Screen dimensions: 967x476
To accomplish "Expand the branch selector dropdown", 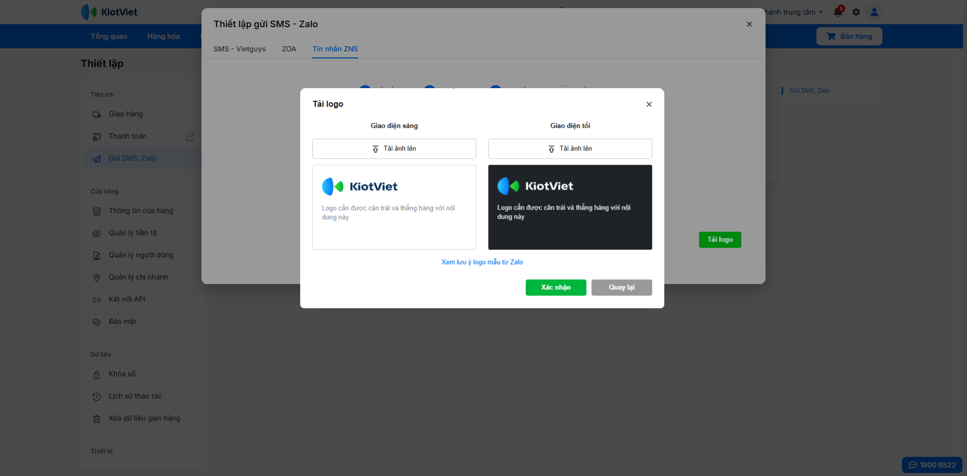I will pyautogui.click(x=794, y=12).
